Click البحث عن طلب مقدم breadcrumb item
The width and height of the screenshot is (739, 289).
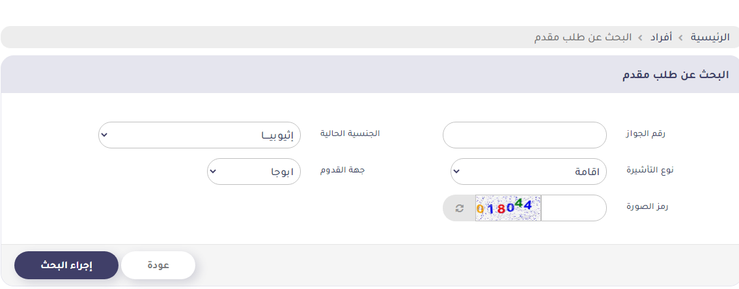coord(583,37)
